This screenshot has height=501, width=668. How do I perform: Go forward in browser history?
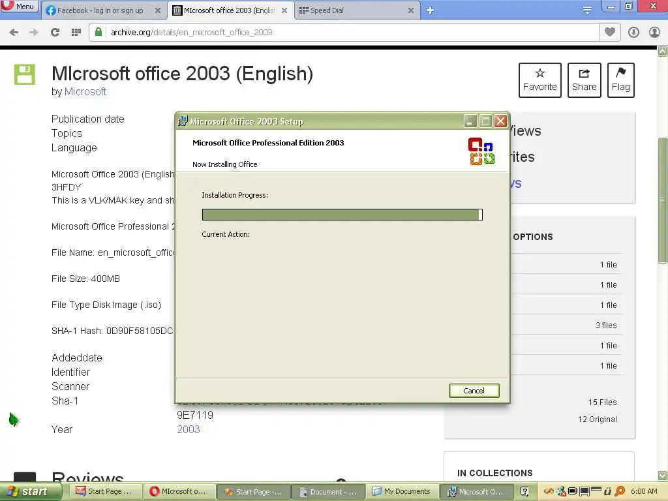[x=34, y=33]
